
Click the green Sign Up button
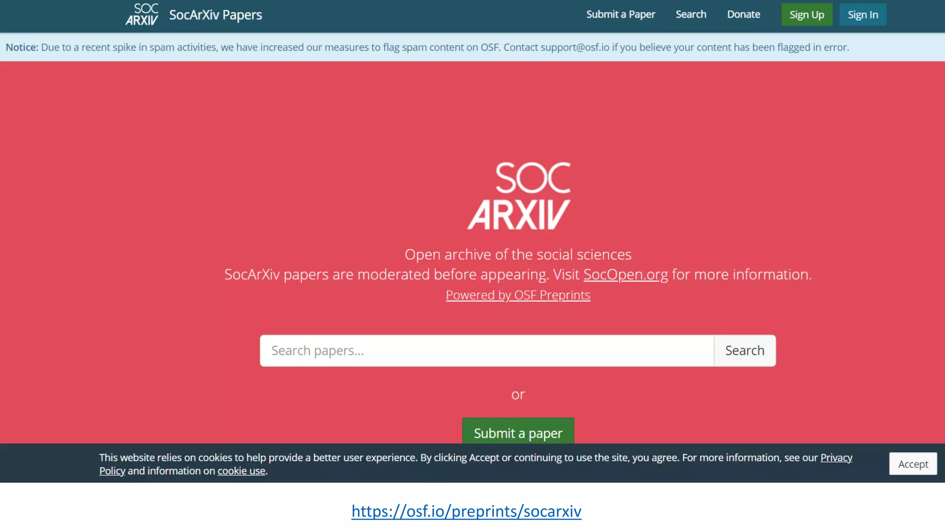pos(807,15)
